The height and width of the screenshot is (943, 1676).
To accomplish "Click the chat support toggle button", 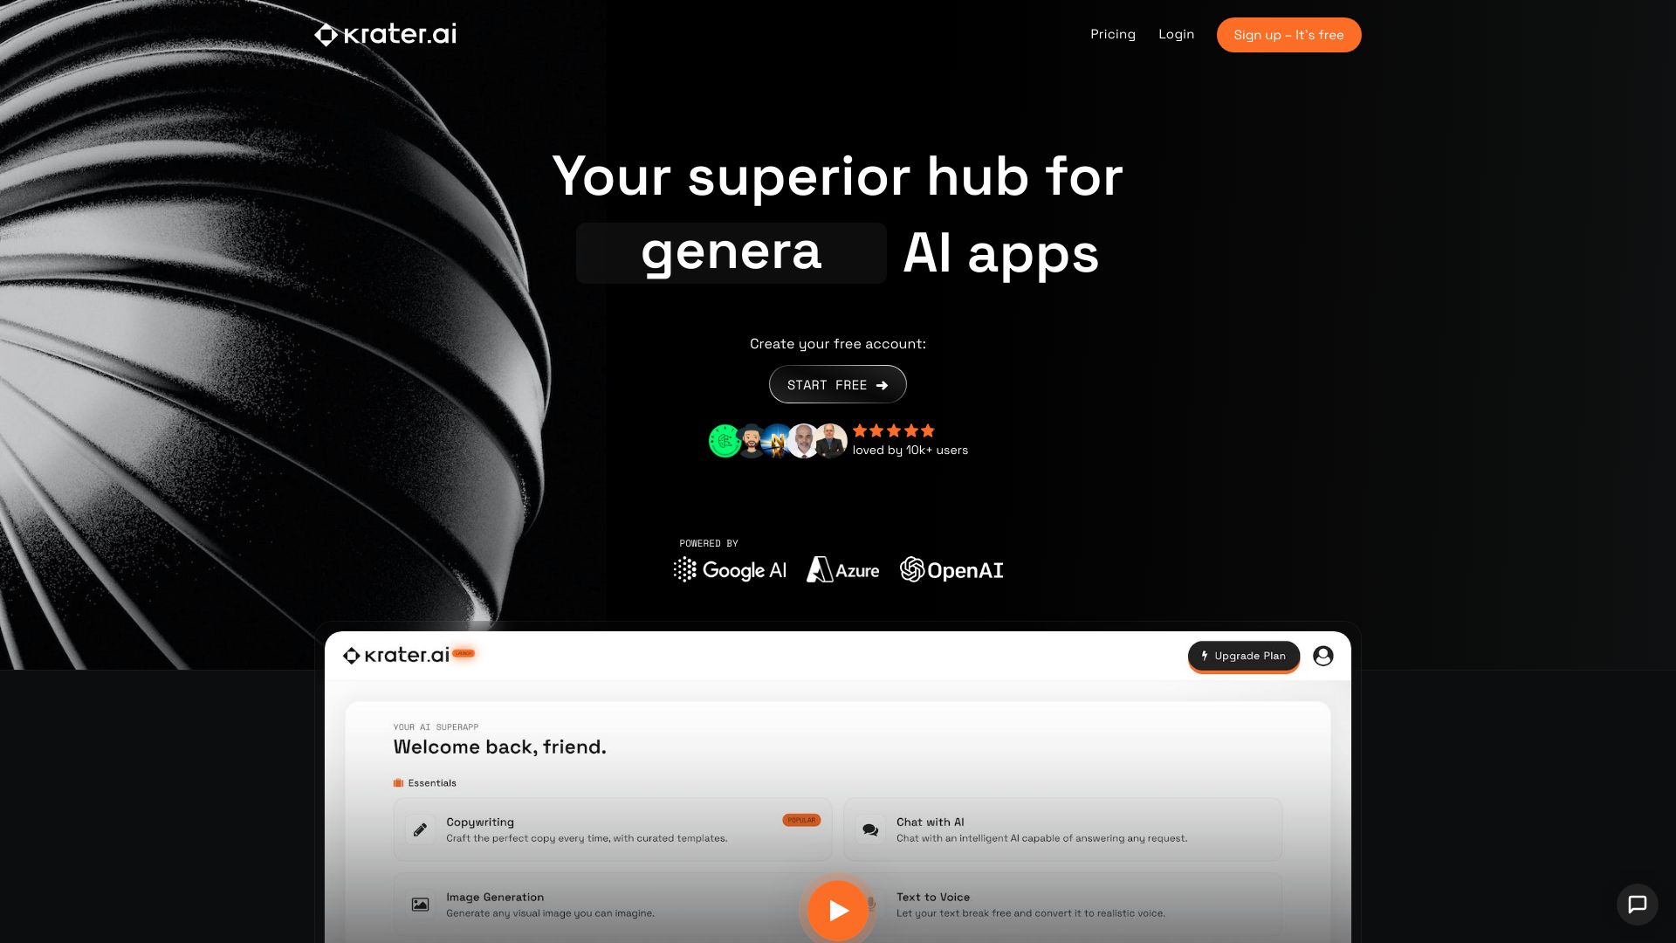I will tap(1637, 903).
